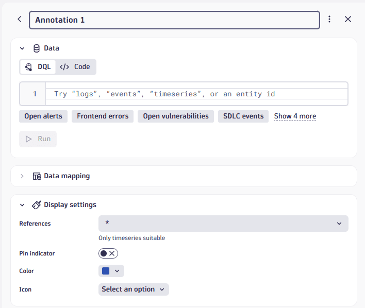Click the Show 4 more link
365x308 pixels.
click(295, 116)
